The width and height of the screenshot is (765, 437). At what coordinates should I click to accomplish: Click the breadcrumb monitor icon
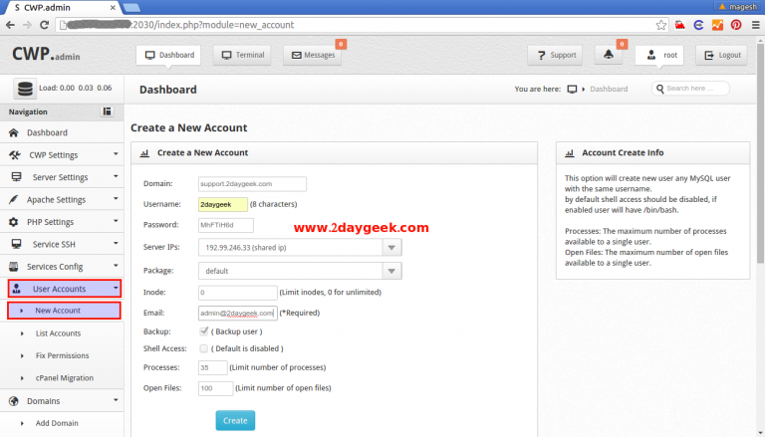pos(572,90)
